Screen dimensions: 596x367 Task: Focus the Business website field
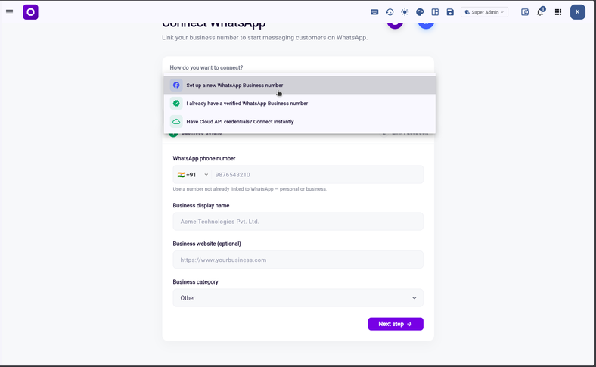point(298,260)
